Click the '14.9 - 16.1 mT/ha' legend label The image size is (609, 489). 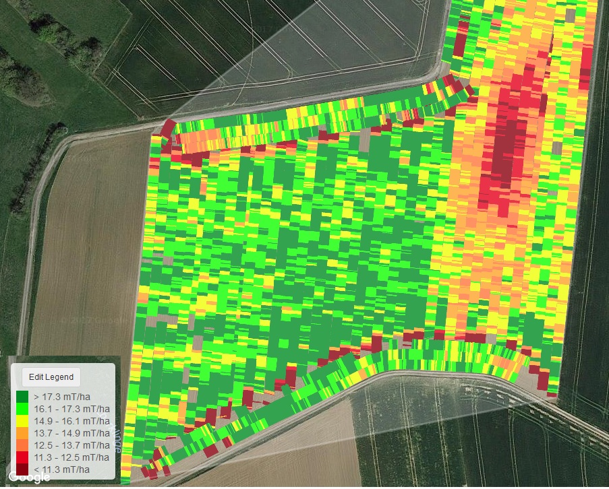[73, 421]
